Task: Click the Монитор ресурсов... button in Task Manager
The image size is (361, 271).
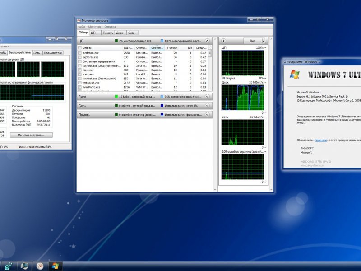Action: pyautogui.click(x=31, y=135)
